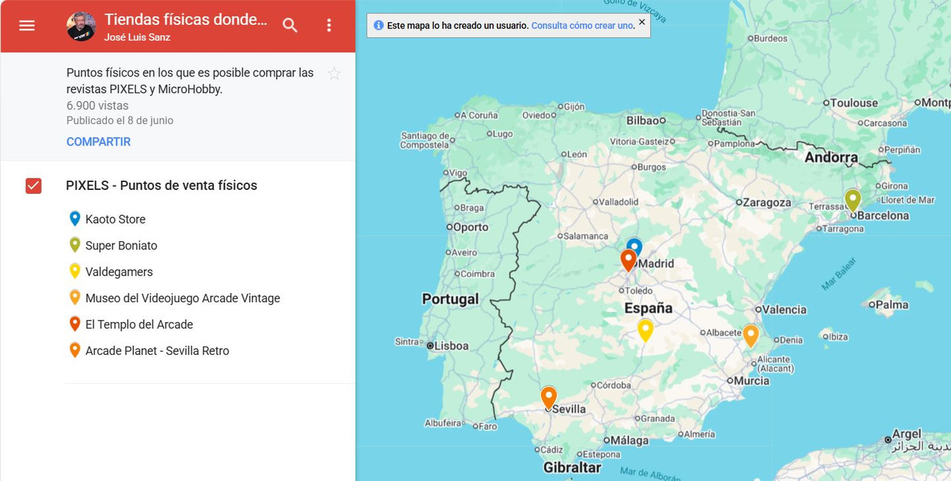The width and height of the screenshot is (951, 481).
Task: Select El Templo del Arcade entry
Action: point(139,324)
